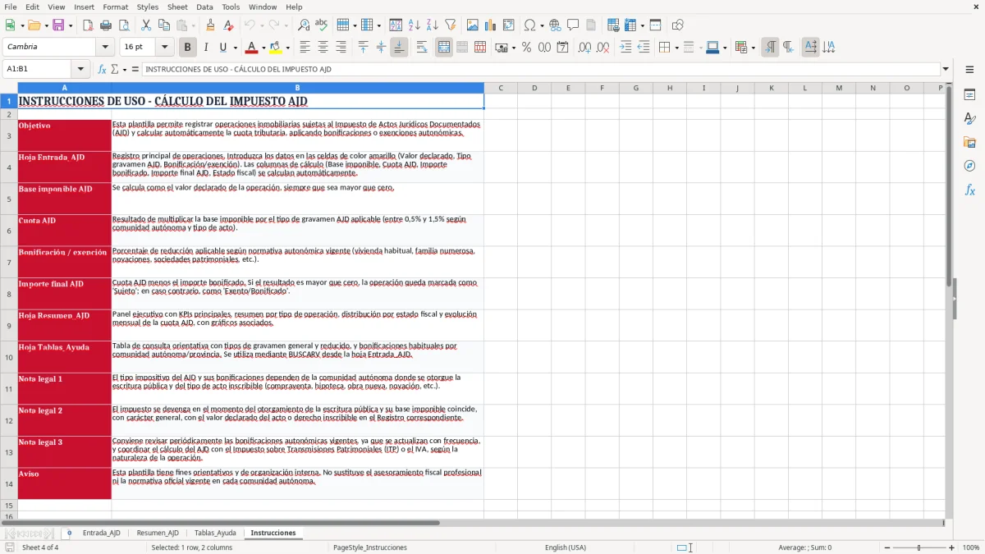Screen dimensions: 985x554
Task: Format cells as date
Action: (x=562, y=48)
